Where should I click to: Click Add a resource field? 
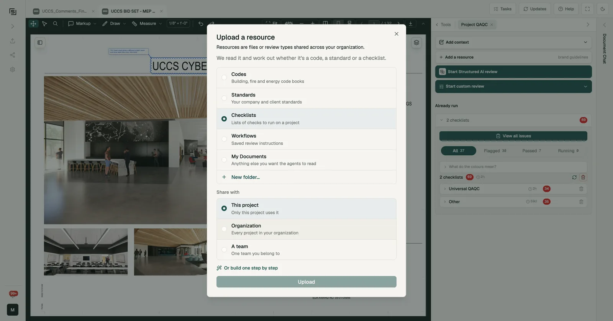(x=513, y=57)
